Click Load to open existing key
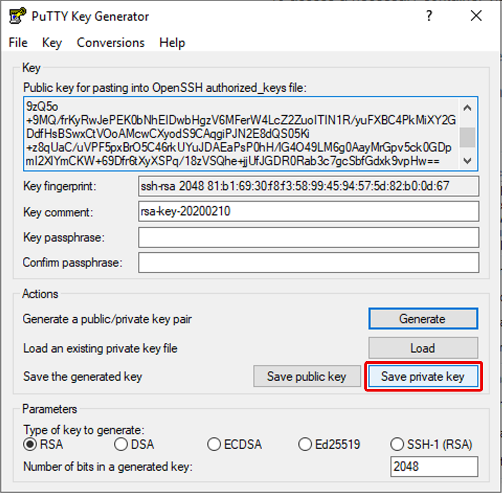The height and width of the screenshot is (493, 502). pos(423,348)
